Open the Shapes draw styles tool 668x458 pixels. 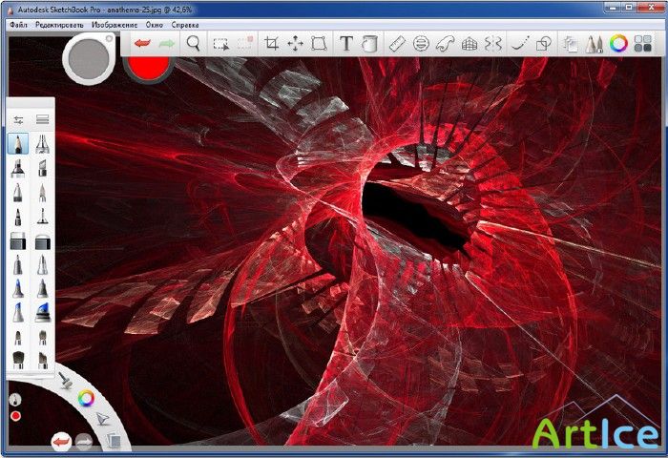coord(544,44)
